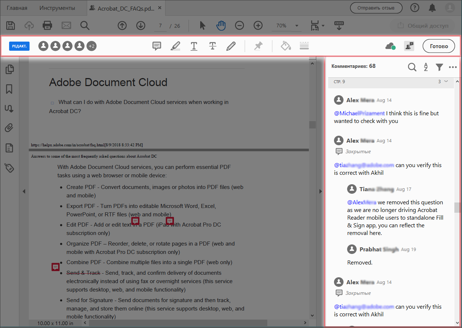Open the find text magnifier in toolbar
462x328 pixels.
coord(85,26)
